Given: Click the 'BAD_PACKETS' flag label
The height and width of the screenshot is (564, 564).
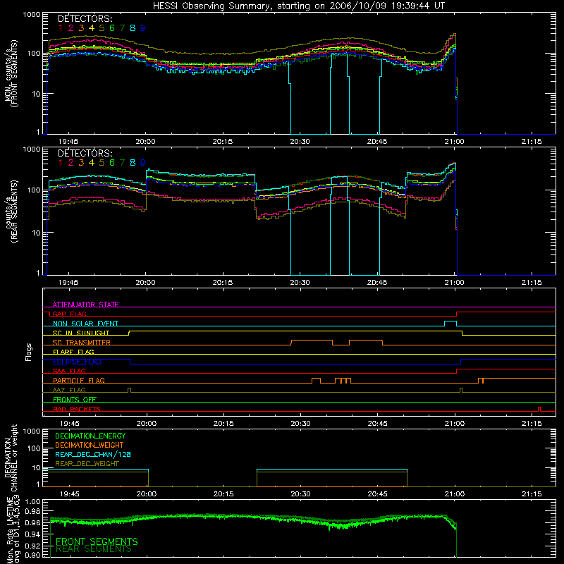Looking at the screenshot, I should click(77, 409).
